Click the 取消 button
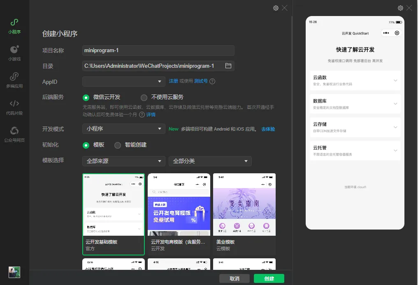Viewport: 418px width, 285px height. click(235, 278)
